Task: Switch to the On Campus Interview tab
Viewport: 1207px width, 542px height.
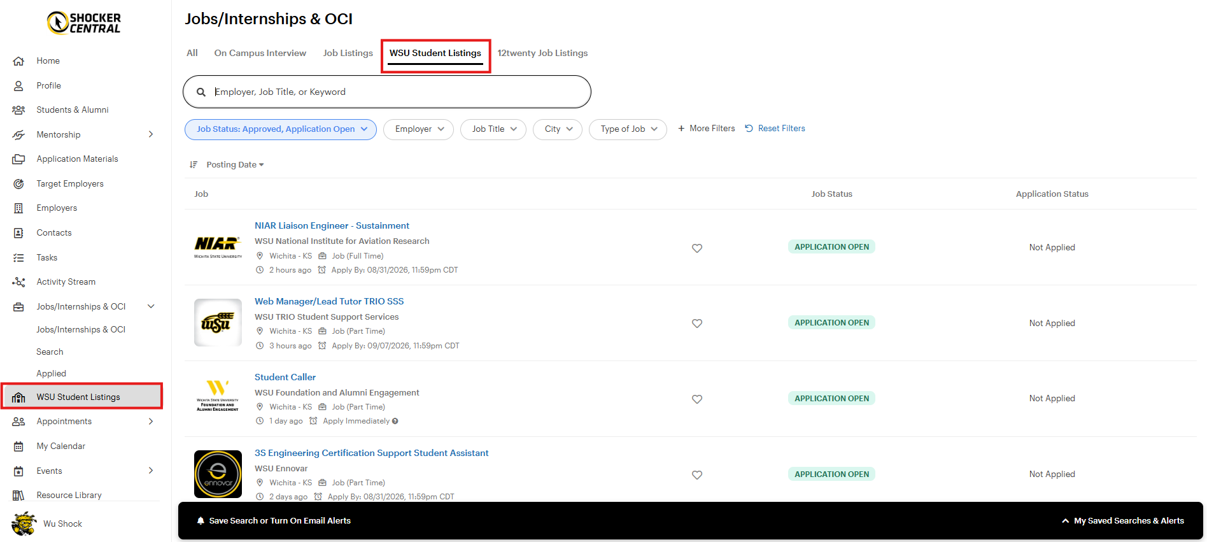Action: click(260, 53)
